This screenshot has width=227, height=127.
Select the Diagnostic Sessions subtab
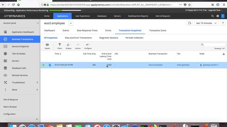point(109,38)
